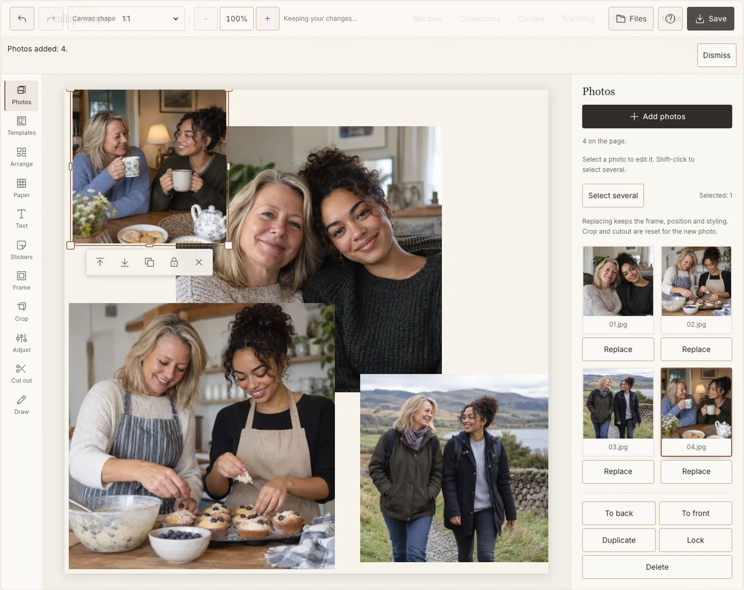Choose the Crop tool
744x590 pixels.
[22, 312]
